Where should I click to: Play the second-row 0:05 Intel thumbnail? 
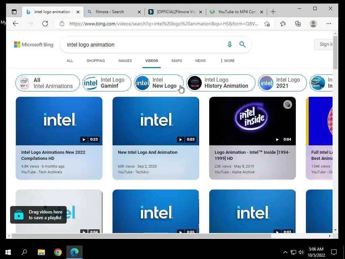(156, 211)
